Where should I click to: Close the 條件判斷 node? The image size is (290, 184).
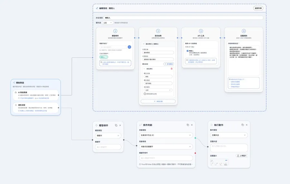[x=192, y=125]
